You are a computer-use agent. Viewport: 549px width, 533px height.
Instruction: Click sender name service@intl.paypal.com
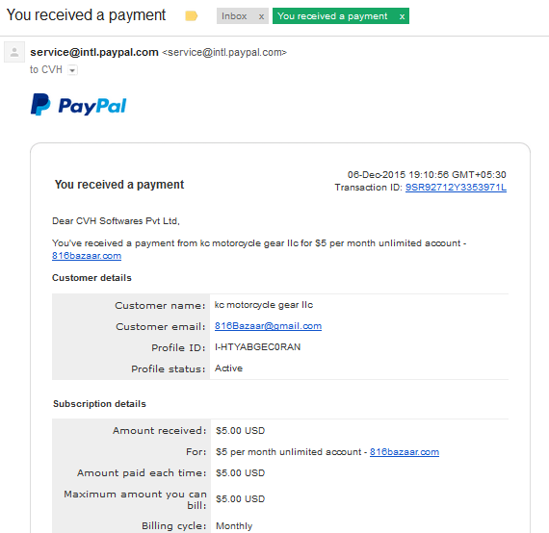94,52
